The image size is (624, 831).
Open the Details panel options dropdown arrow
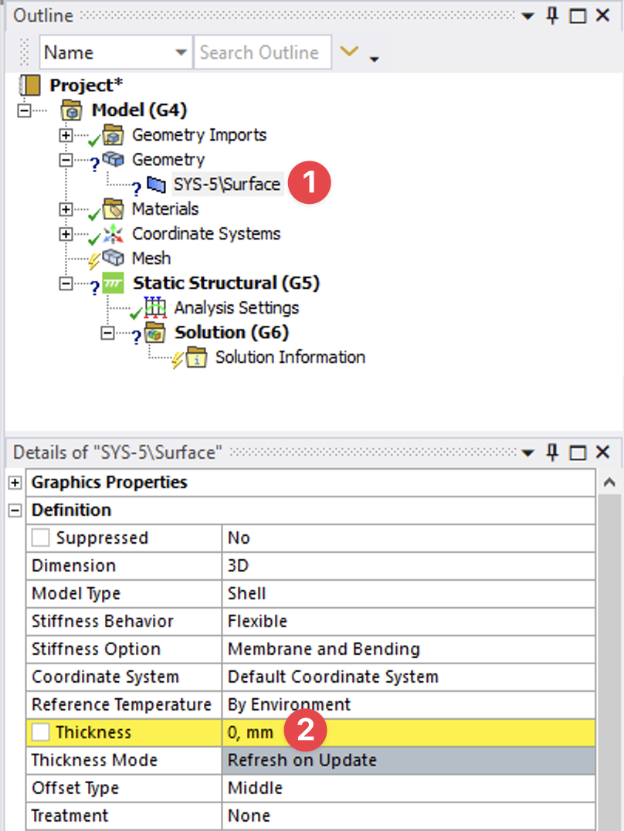pyautogui.click(x=528, y=453)
